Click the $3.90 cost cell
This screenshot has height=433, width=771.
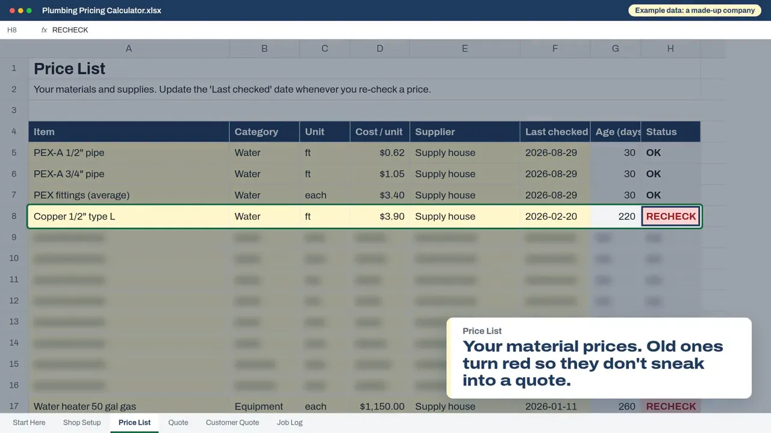tap(379, 216)
